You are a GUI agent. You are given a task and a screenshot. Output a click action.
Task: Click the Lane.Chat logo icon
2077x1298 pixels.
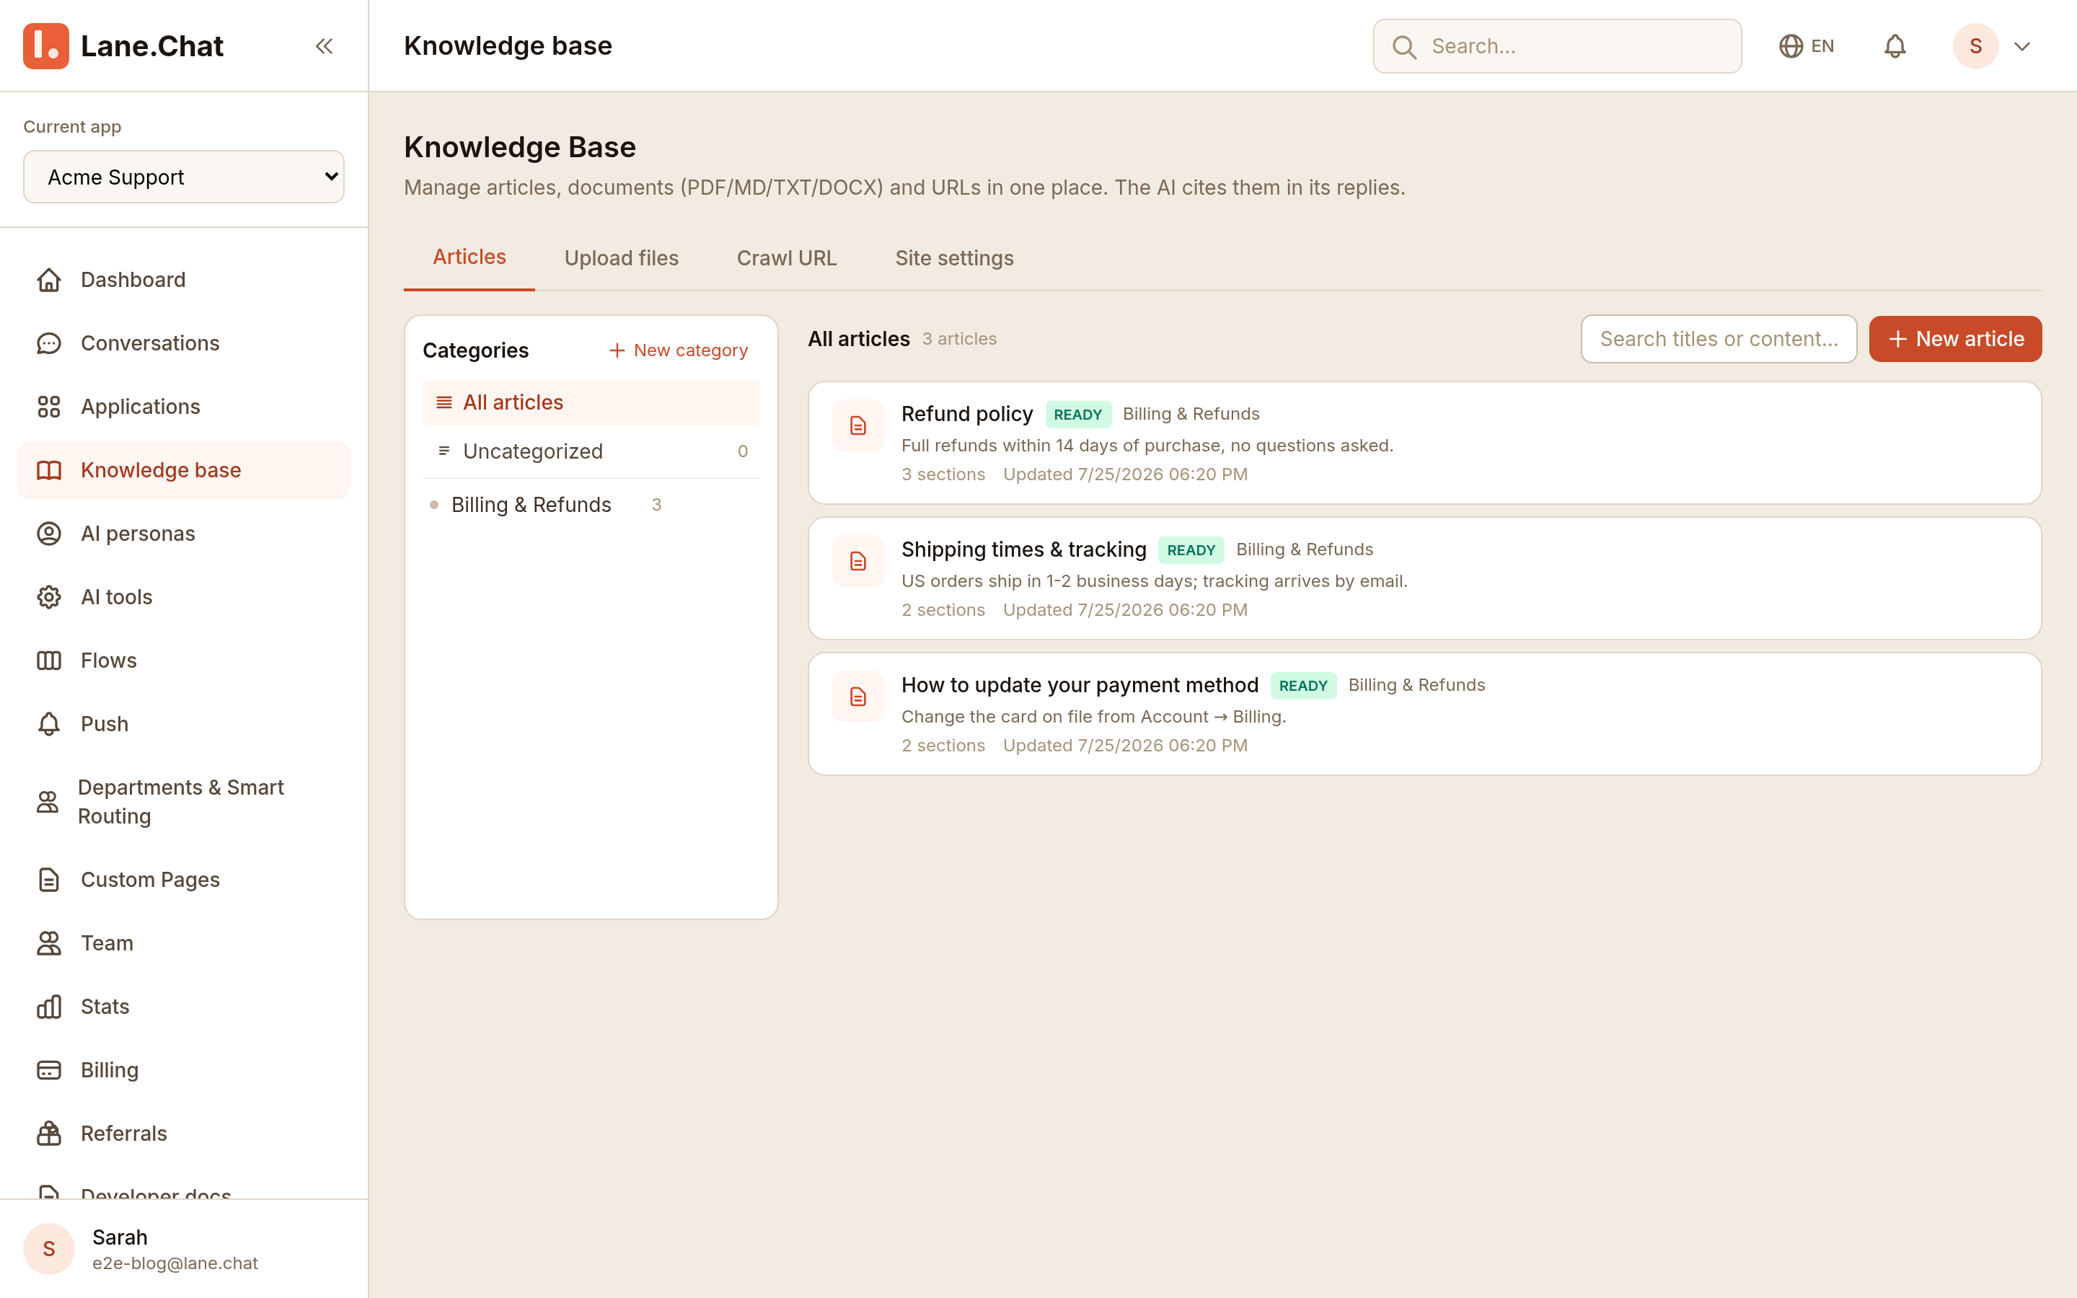click(45, 45)
